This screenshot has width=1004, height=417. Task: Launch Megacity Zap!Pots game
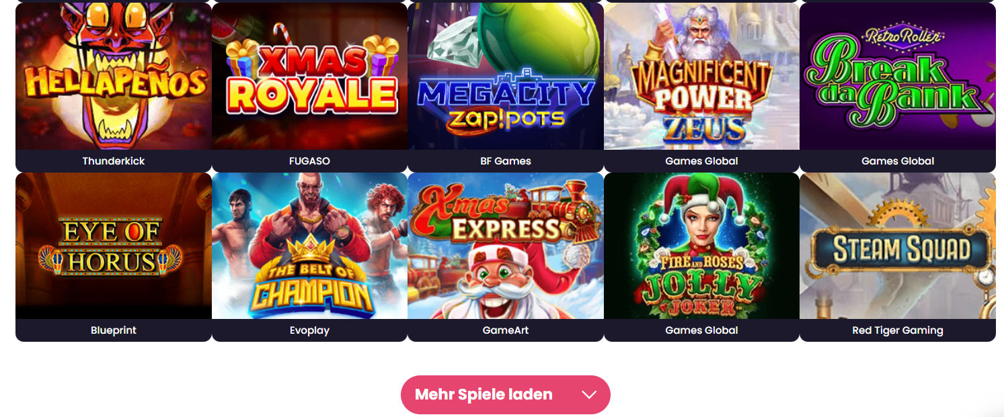pos(506,76)
